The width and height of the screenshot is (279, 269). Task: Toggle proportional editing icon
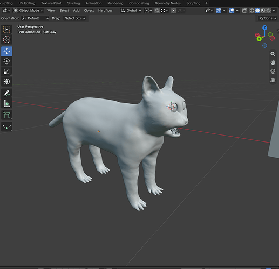point(174,11)
